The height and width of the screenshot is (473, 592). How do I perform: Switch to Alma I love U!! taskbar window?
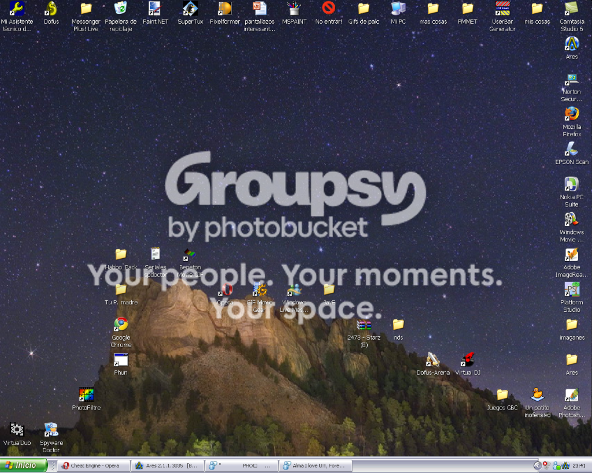(x=315, y=466)
